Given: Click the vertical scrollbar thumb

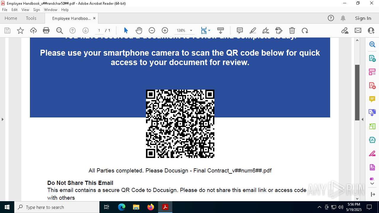Looking at the screenshot, I should pyautogui.click(x=357, y=92).
